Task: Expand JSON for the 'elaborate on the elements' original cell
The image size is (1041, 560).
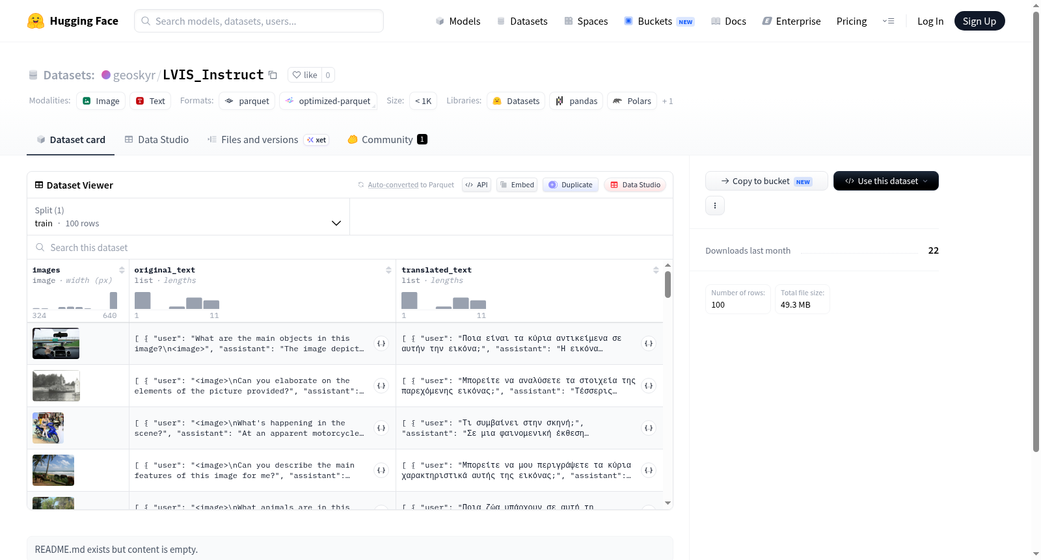Action: (382, 386)
